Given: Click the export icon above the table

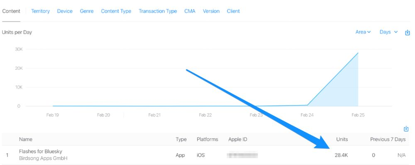Looking at the screenshot, I should tap(406, 129).
